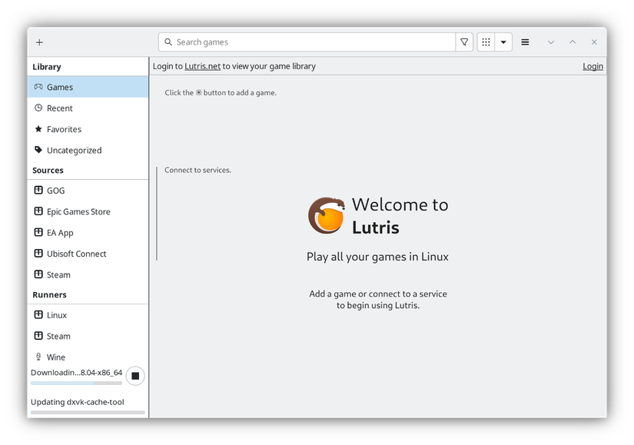Click the icon beside Linux runner
This screenshot has width=634, height=445.
coord(38,315)
